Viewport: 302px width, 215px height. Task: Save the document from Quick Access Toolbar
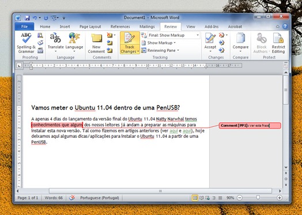27,18
